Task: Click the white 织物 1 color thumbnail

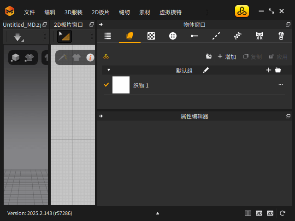Action: [121, 85]
